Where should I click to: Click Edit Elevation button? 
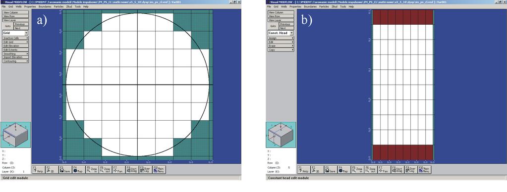click(x=15, y=46)
